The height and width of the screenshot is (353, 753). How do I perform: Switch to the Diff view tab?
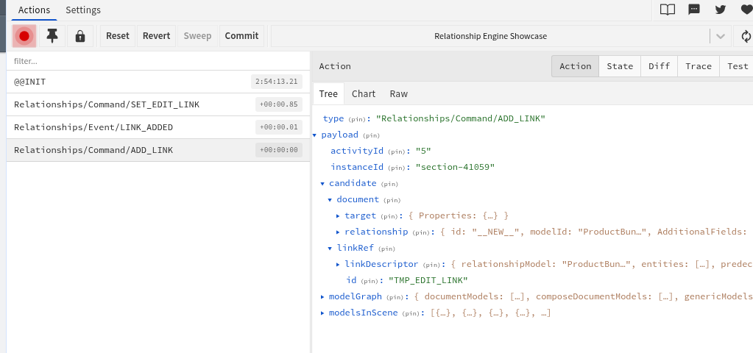(x=659, y=66)
